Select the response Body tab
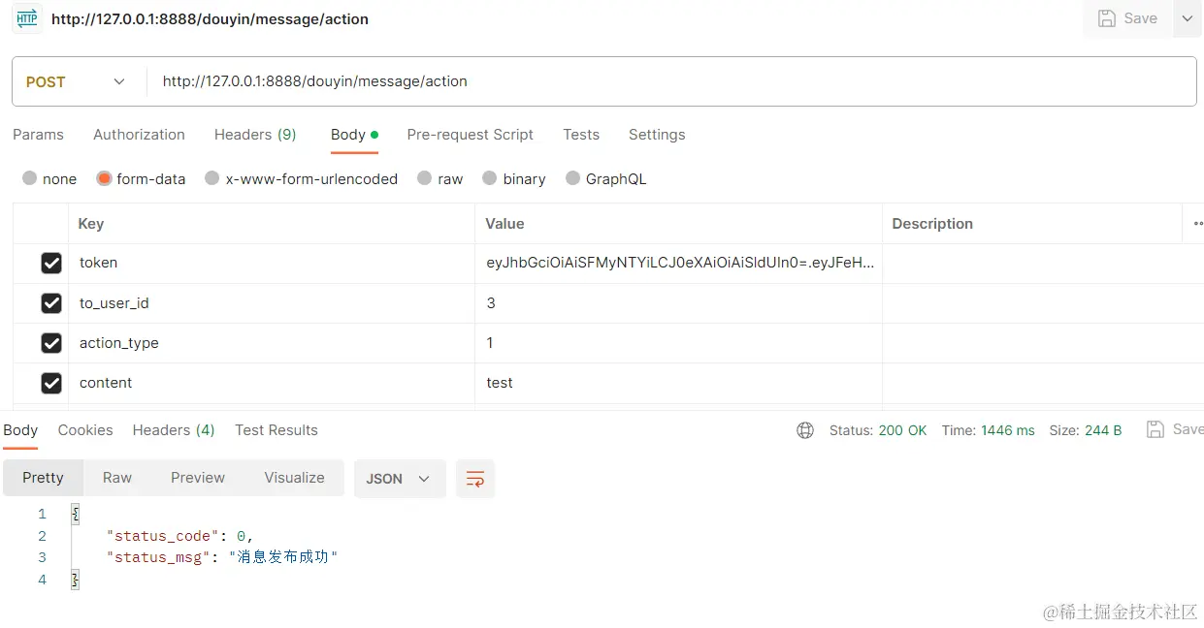Screen dimensions: 1204x628 pos(20,430)
